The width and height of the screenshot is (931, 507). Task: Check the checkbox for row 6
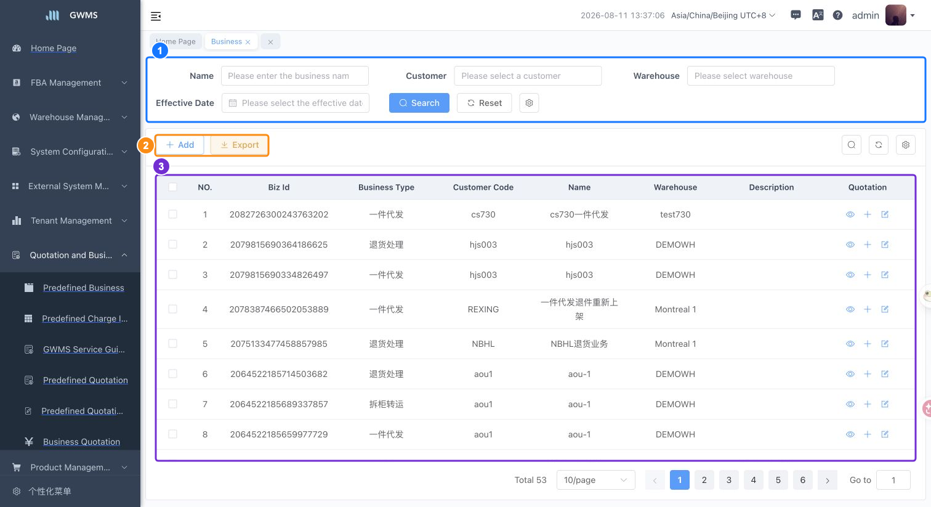[x=172, y=374]
